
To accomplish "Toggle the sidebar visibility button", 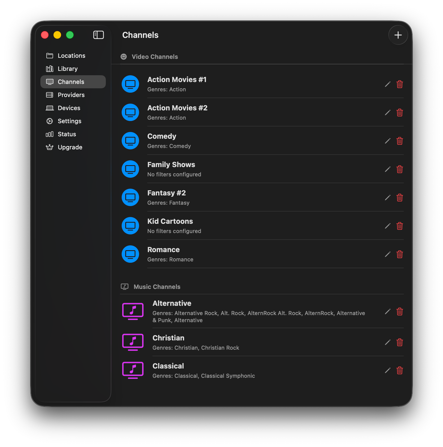I will (x=98, y=35).
